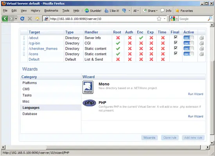This screenshot has height=156, width=215.
Task: Click the Mono wizard logo icon
Action: coord(88,87)
